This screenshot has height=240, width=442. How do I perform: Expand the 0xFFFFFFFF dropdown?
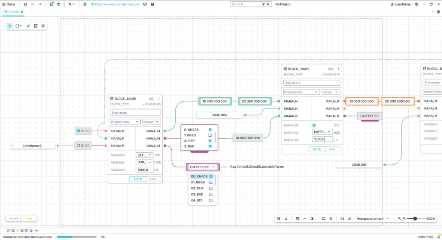(x=202, y=167)
